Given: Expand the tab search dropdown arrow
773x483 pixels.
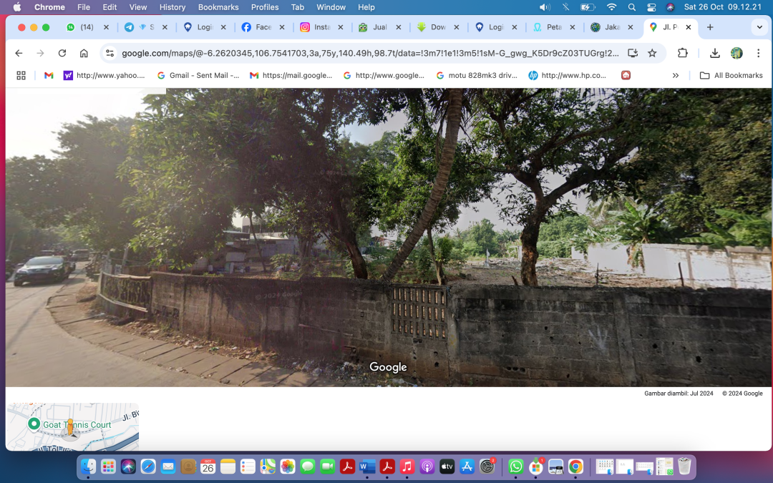Looking at the screenshot, I should click(759, 27).
